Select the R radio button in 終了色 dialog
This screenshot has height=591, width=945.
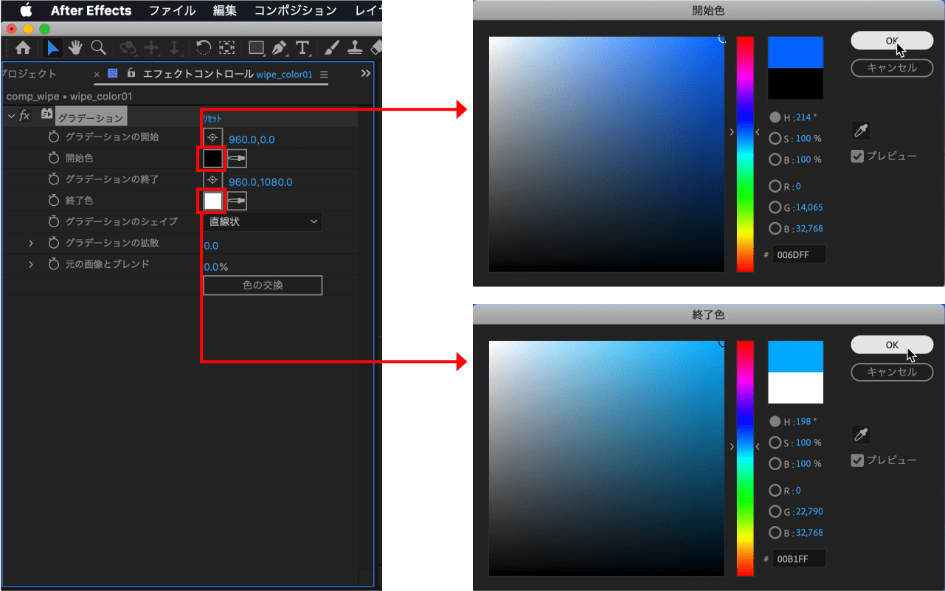[x=775, y=491]
